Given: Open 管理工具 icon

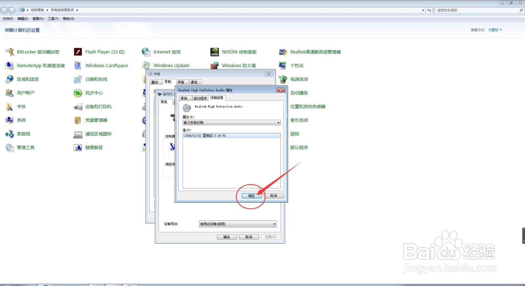Looking at the screenshot, I should coord(10,148).
